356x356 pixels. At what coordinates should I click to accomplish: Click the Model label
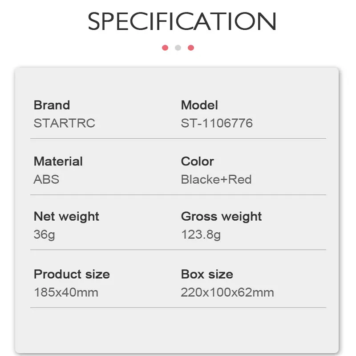click(199, 105)
